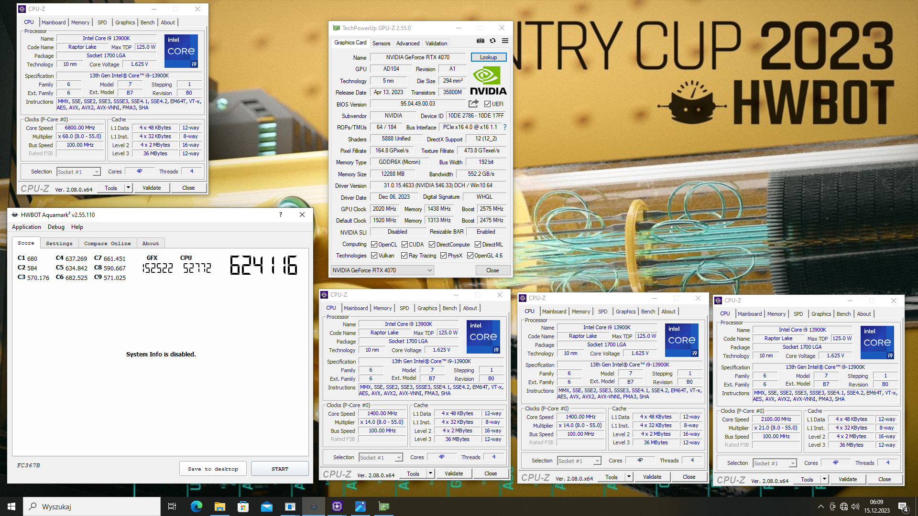Refresh GPU-Z data with the refresh icon
918x516 pixels.
tap(492, 41)
